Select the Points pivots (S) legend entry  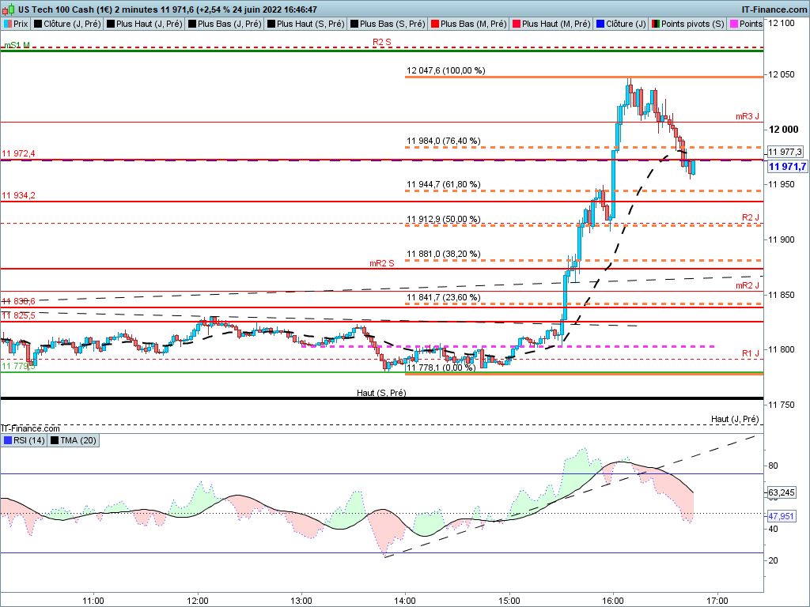pyautogui.click(x=687, y=24)
